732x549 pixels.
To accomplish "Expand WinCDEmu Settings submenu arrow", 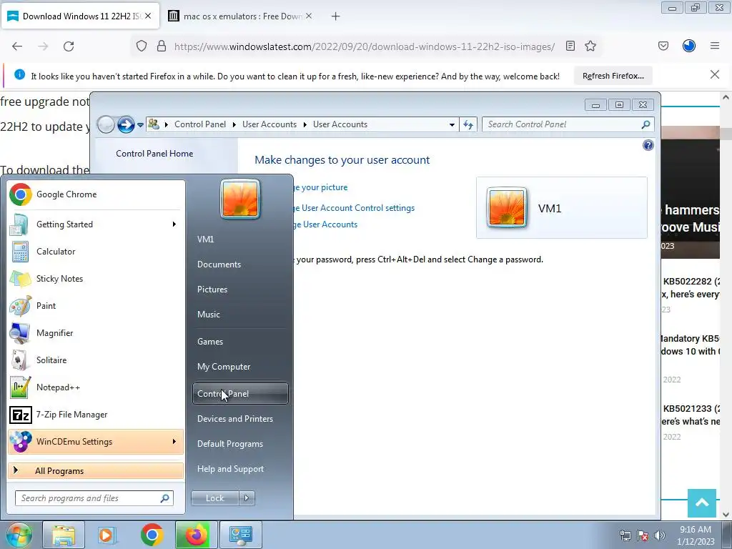I will 174,442.
